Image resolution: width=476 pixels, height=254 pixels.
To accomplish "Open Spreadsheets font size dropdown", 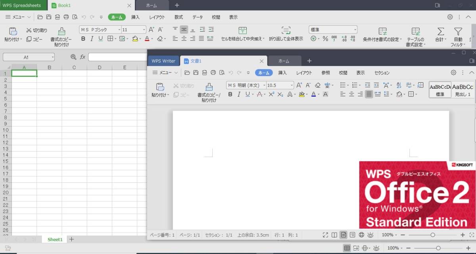I will [x=144, y=30].
